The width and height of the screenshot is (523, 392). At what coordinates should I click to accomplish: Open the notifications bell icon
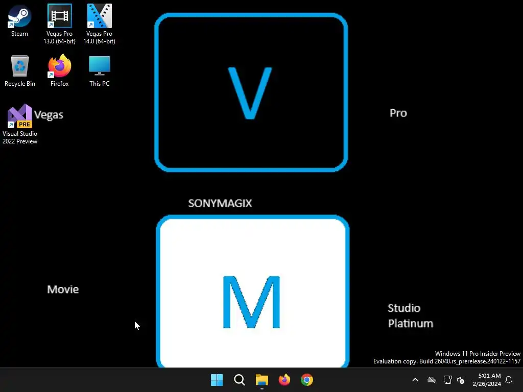509,380
